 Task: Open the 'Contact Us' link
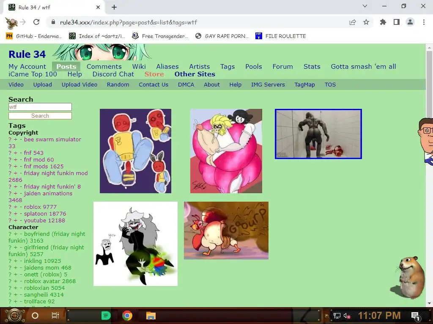click(x=153, y=85)
